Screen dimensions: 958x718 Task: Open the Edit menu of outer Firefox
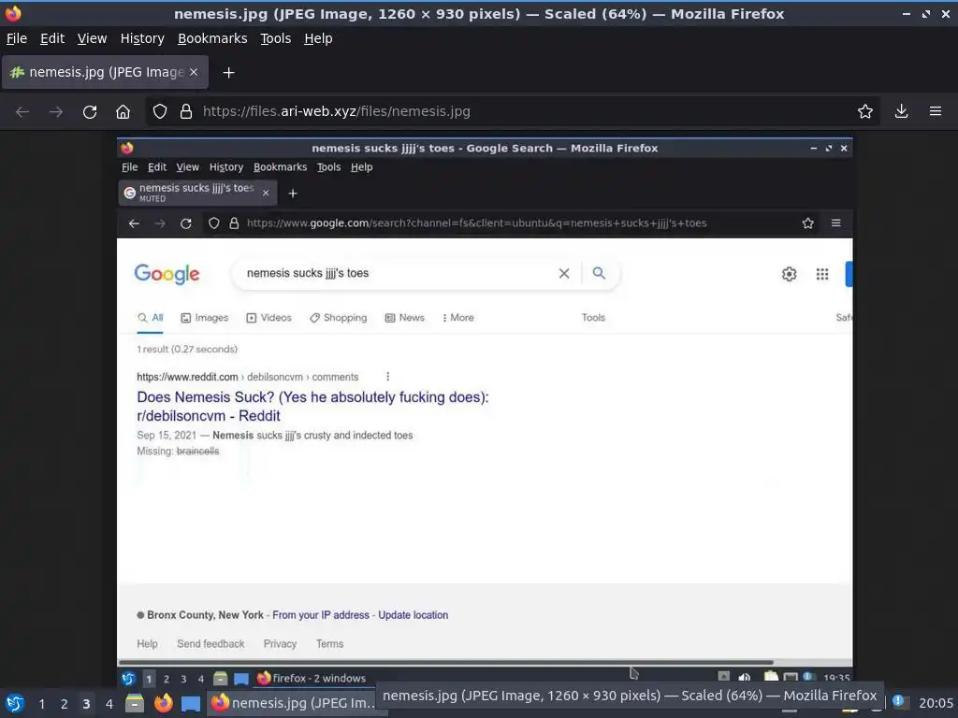[52, 38]
